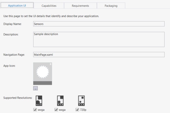170x113 pixels.
Task: Click the 720p phone resolution icon
Action: point(81,101)
